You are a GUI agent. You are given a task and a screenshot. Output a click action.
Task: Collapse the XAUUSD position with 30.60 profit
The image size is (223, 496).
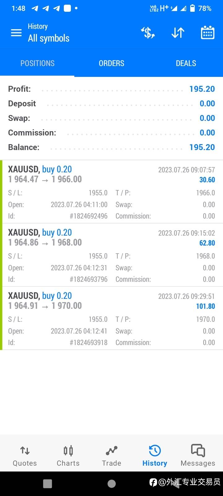pos(111,174)
